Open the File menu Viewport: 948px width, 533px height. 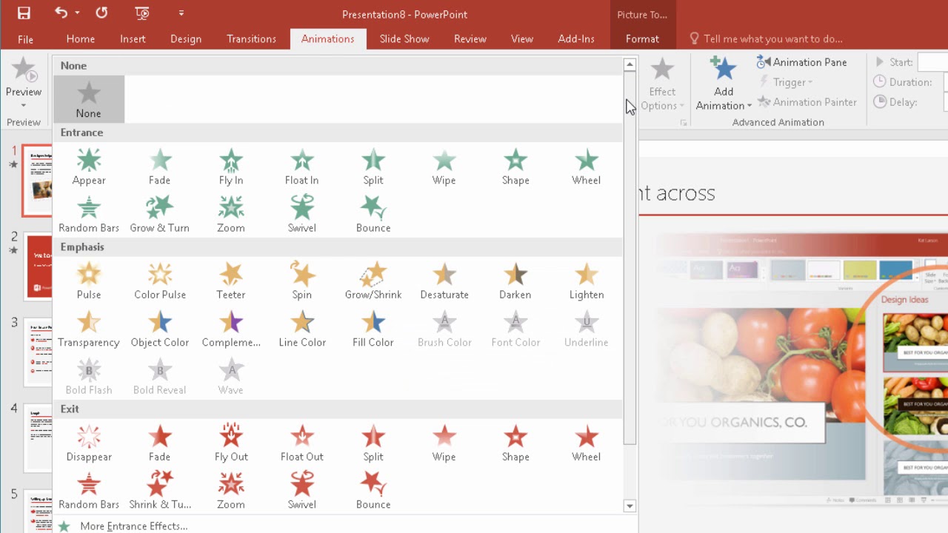coord(25,39)
